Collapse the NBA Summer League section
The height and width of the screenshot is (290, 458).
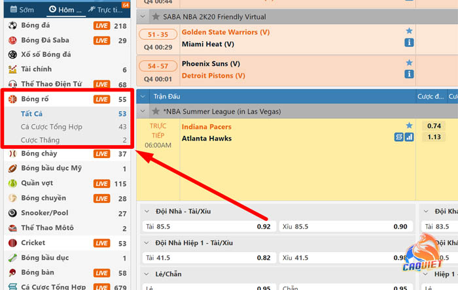point(143,111)
